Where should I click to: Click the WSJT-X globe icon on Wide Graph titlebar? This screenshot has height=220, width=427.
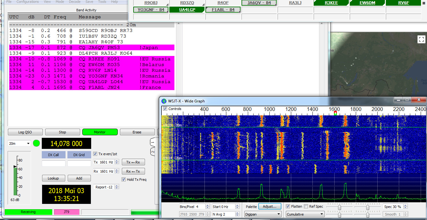coord(164,101)
